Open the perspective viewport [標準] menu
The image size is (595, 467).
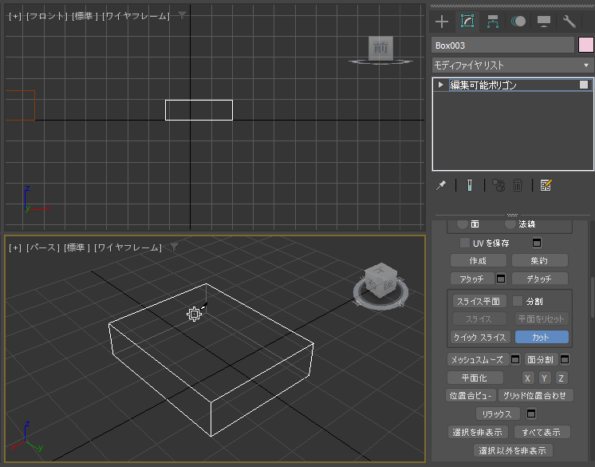(x=77, y=247)
